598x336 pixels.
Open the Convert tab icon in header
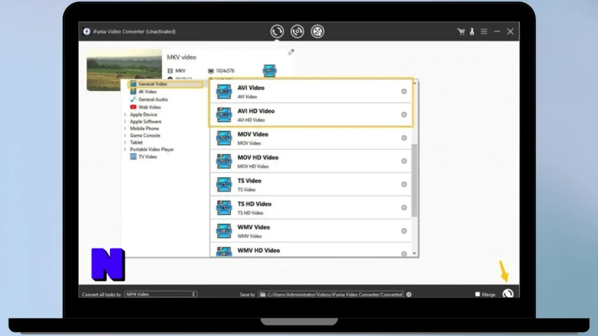point(277,32)
